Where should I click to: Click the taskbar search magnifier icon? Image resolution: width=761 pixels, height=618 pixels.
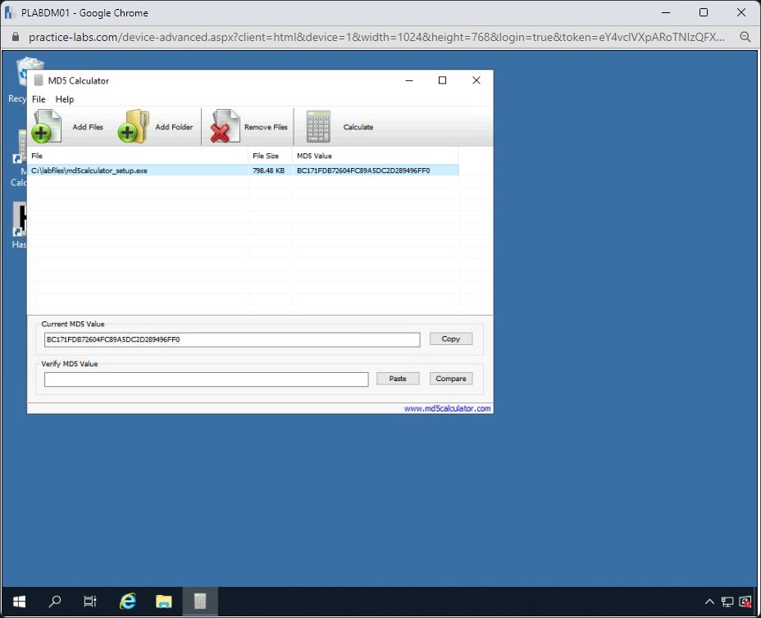coord(55,602)
